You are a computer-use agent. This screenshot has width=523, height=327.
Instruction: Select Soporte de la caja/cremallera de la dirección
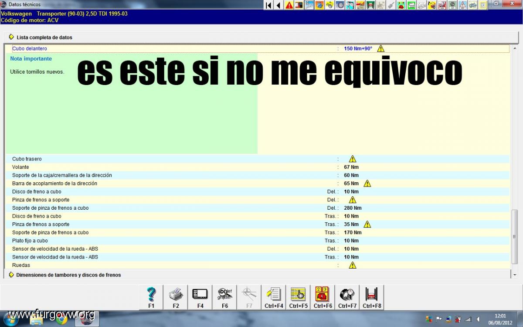pos(257,175)
